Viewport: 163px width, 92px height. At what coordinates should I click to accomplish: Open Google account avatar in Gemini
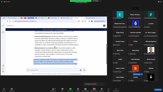(104, 26)
